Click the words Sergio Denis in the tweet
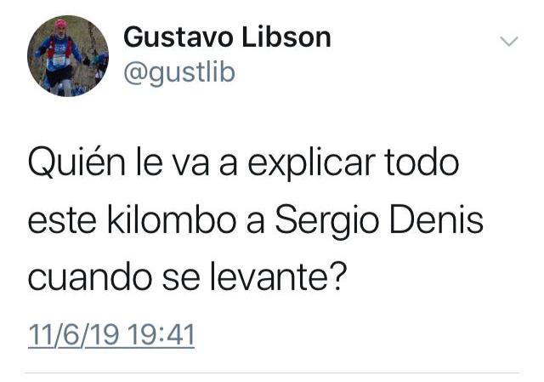This screenshot has width=544, height=382. [379, 221]
